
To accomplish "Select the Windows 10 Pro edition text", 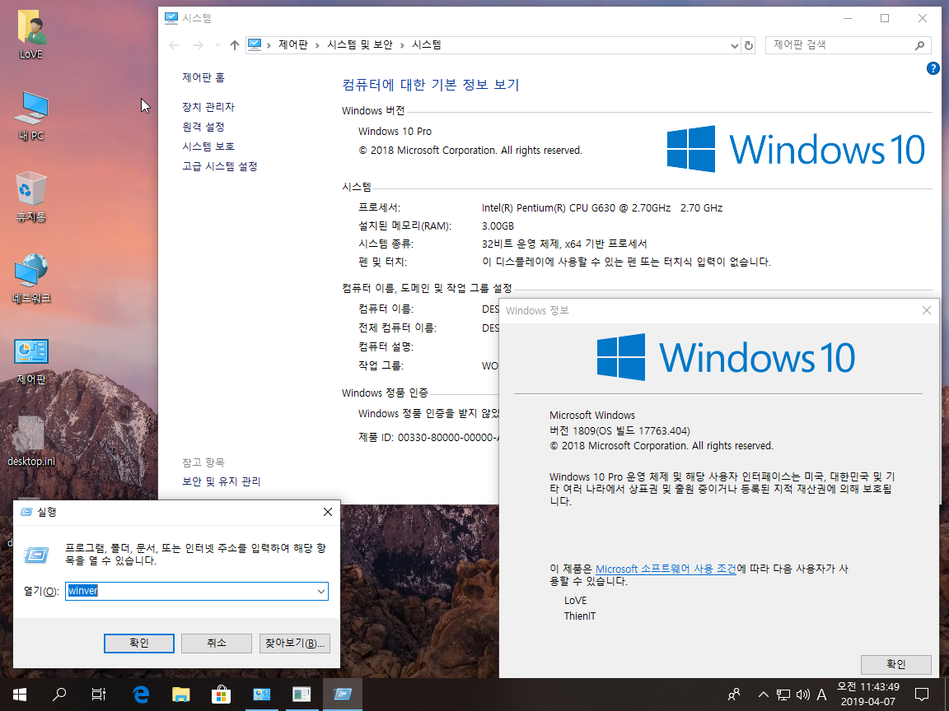I will tap(395, 132).
